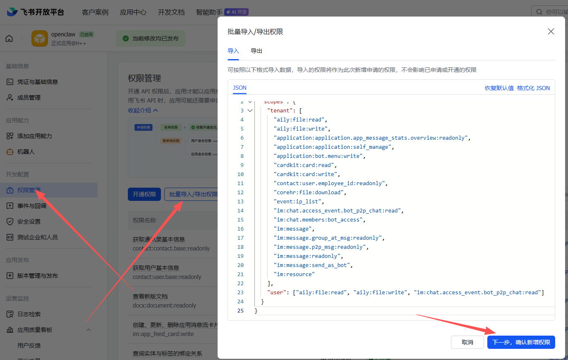The image size is (568, 360).
Task: Click the 格式化 JSON link
Action: pyautogui.click(x=533, y=88)
